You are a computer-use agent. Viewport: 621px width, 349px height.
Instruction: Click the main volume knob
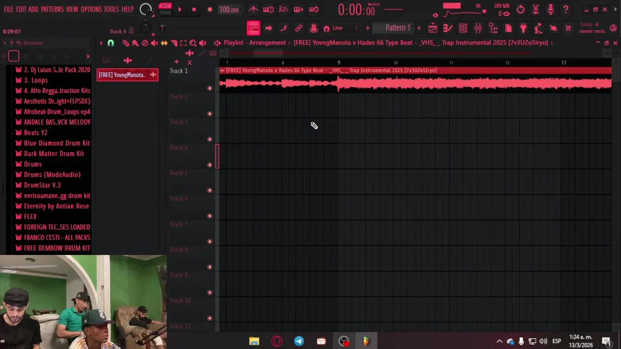pos(146,9)
